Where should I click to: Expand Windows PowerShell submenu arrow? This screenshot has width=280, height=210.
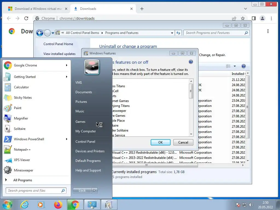tap(67, 139)
